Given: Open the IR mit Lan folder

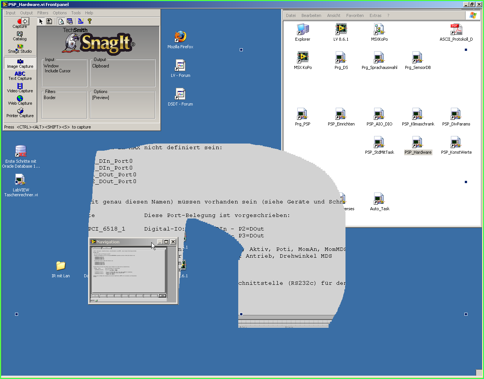Looking at the screenshot, I should (x=61, y=266).
